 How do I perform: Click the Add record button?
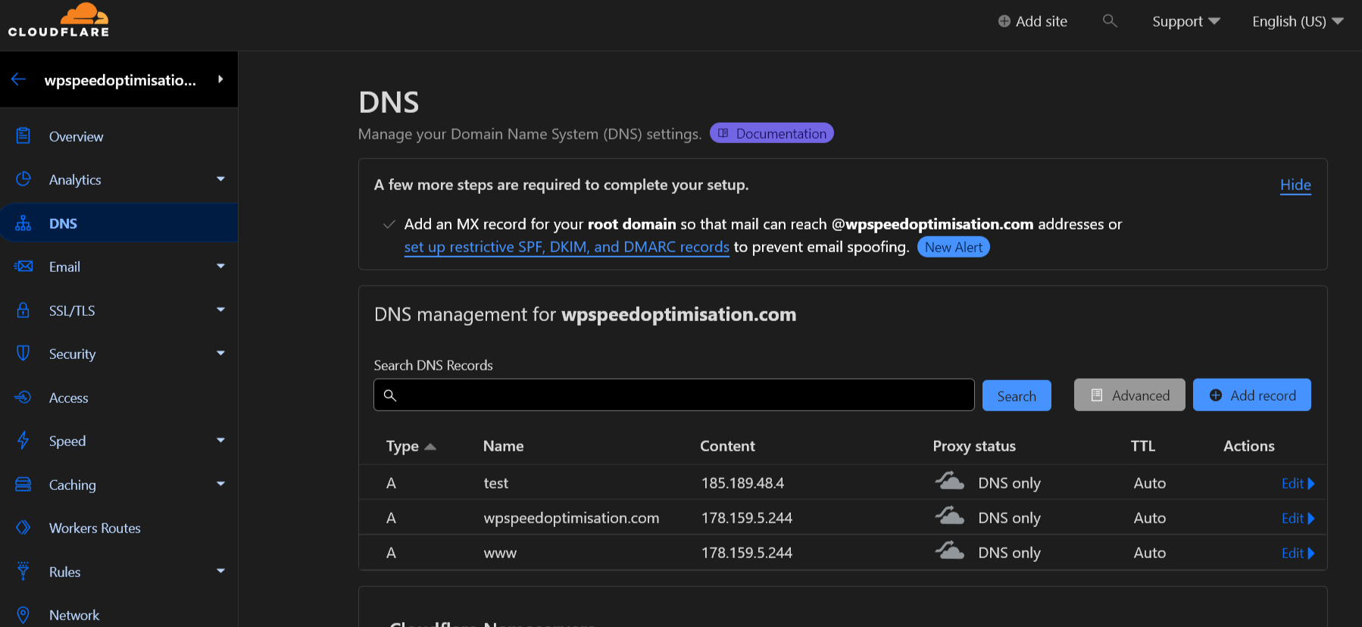(1251, 395)
